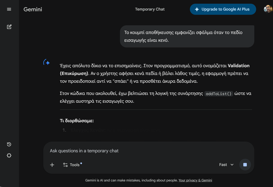Click the addToList() inline code snippet
273x187 pixels.
(x=219, y=94)
